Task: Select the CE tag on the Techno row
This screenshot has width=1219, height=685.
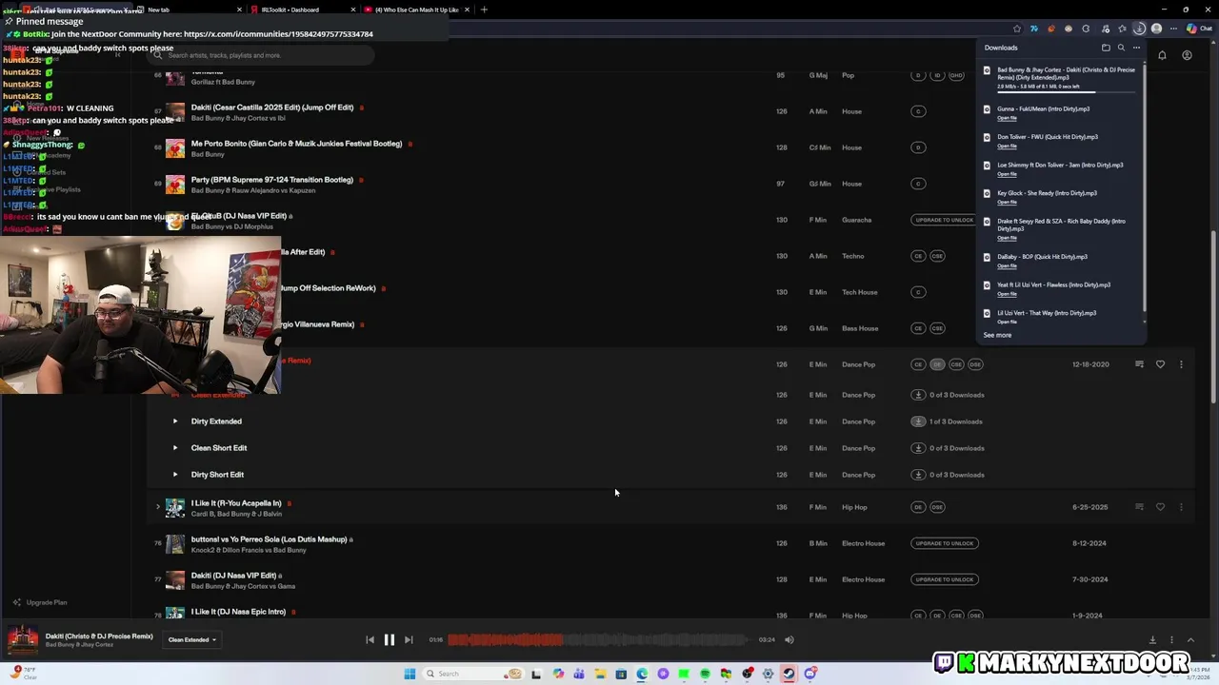Action: pyautogui.click(x=918, y=256)
